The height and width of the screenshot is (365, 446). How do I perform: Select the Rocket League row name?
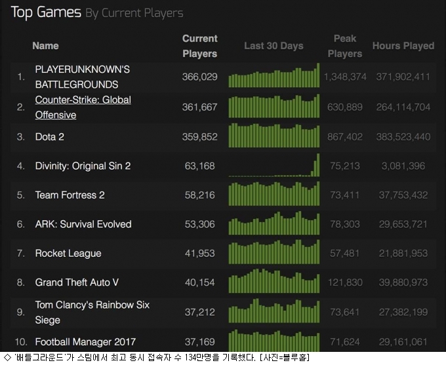pyautogui.click(x=68, y=254)
